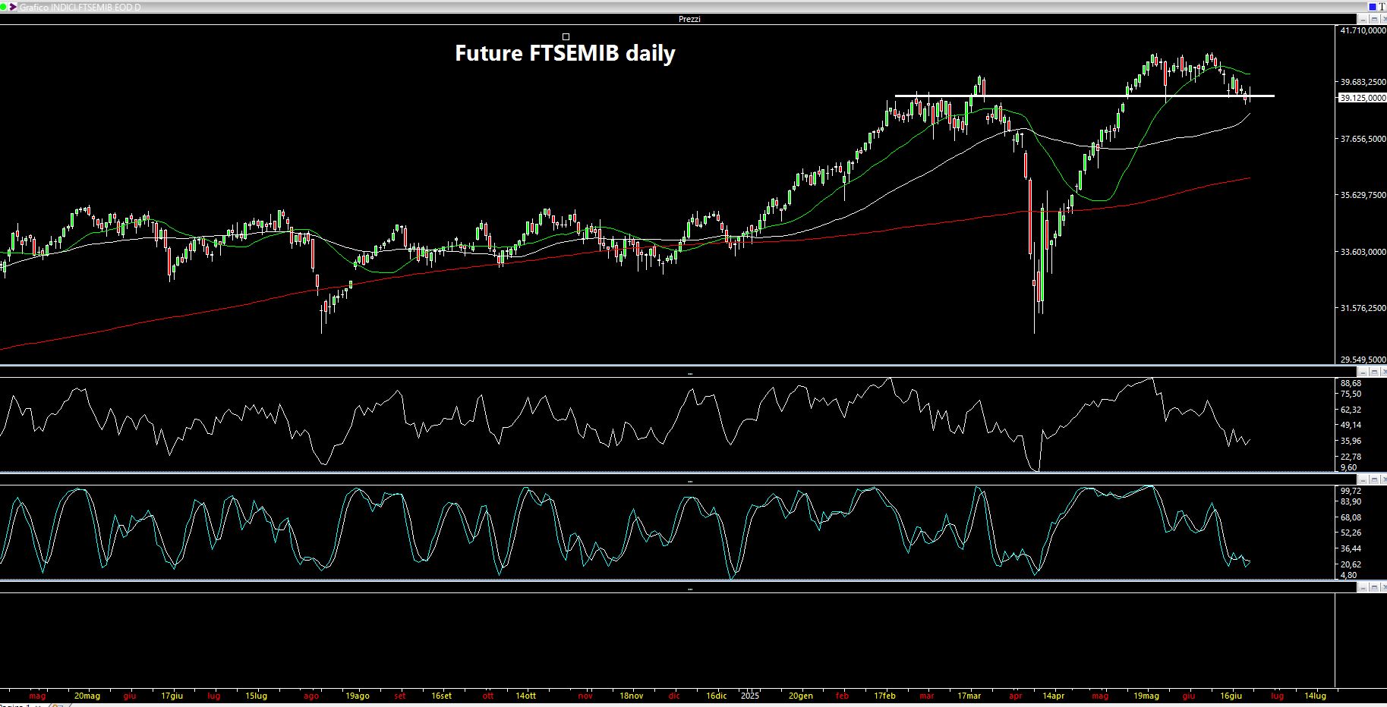Click the 15lug date label
This screenshot has height=707, width=1387.
pyautogui.click(x=256, y=696)
